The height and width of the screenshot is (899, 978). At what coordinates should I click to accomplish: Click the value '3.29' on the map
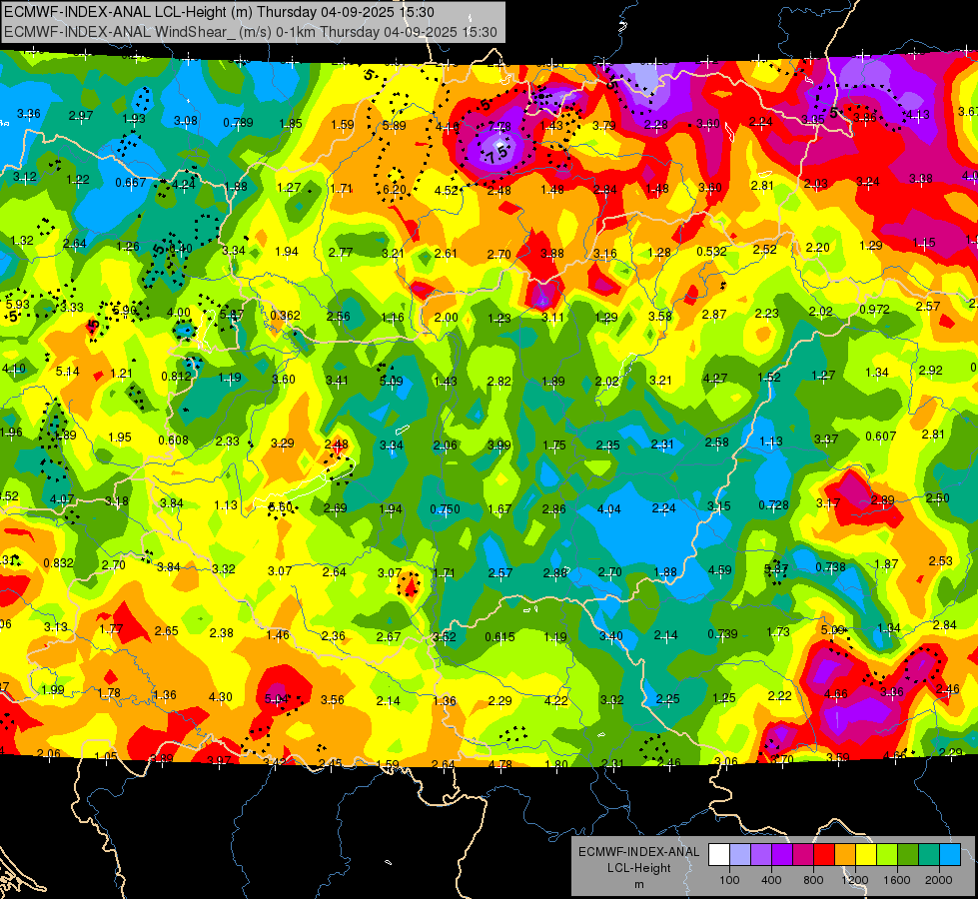(282, 443)
